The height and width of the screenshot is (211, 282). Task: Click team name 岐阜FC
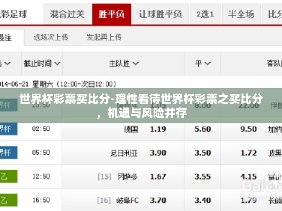[x=127, y=200]
